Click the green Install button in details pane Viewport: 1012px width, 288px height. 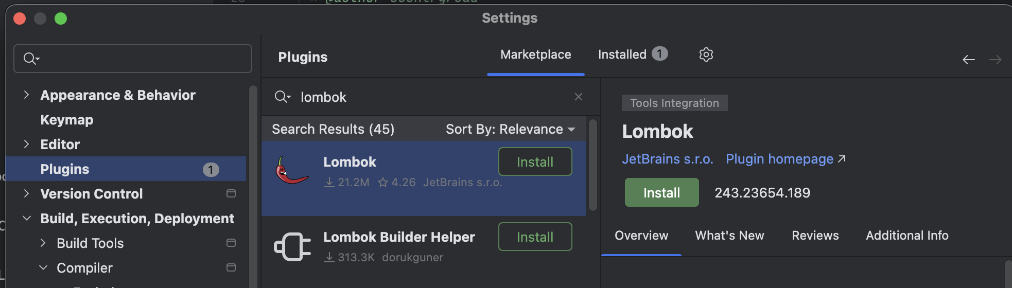[662, 192]
